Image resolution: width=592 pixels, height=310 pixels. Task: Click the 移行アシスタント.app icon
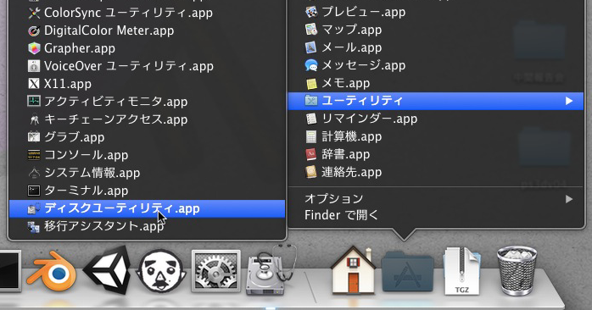click(x=34, y=226)
